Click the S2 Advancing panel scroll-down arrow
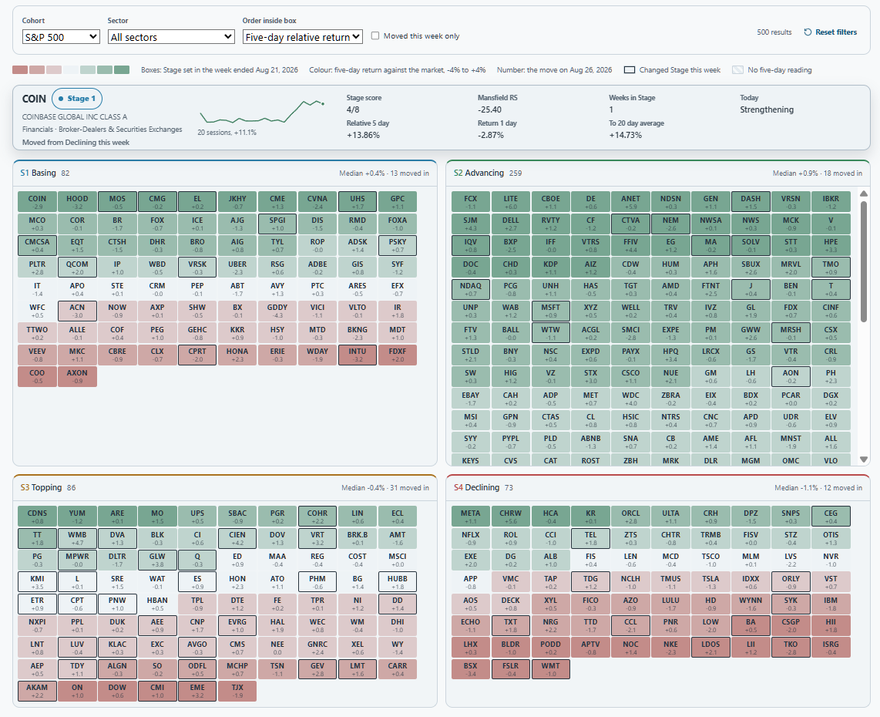Viewport: 880px width, 717px height. click(864, 459)
